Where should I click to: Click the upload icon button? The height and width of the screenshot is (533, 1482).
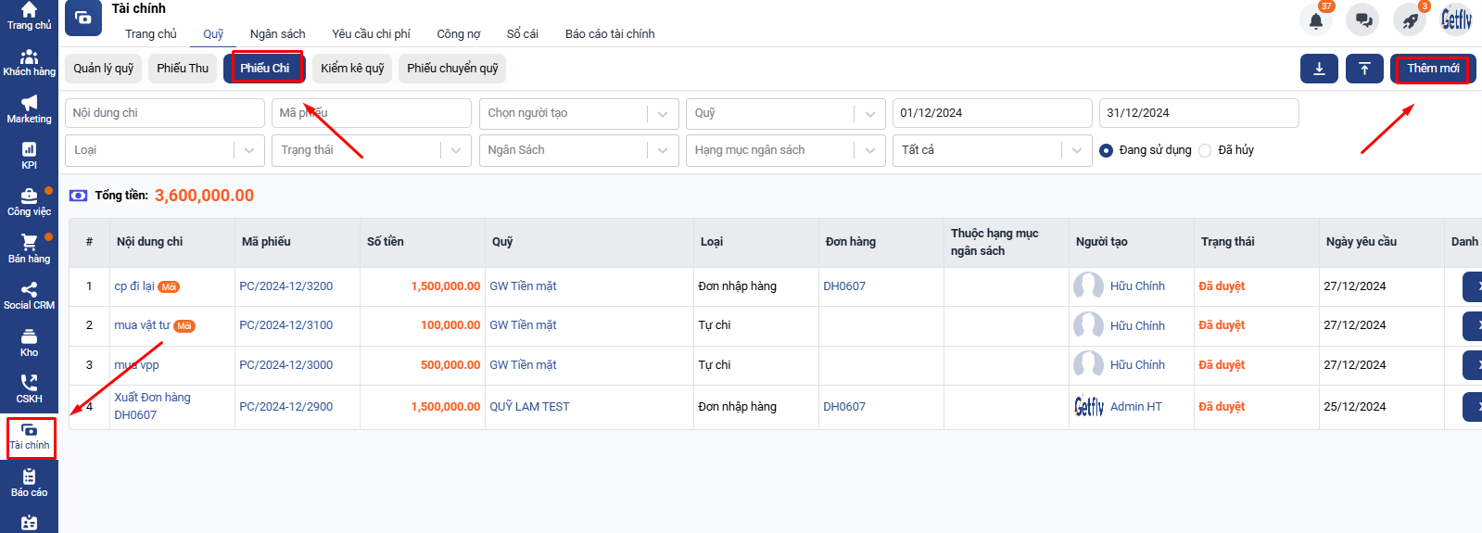(x=1364, y=69)
